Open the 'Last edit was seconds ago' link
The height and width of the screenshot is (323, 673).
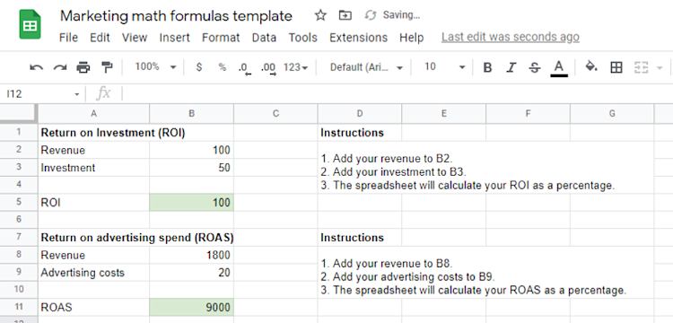511,38
